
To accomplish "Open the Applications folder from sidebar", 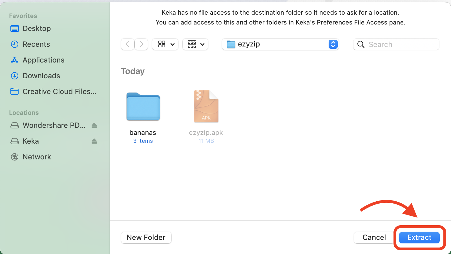I will [43, 60].
